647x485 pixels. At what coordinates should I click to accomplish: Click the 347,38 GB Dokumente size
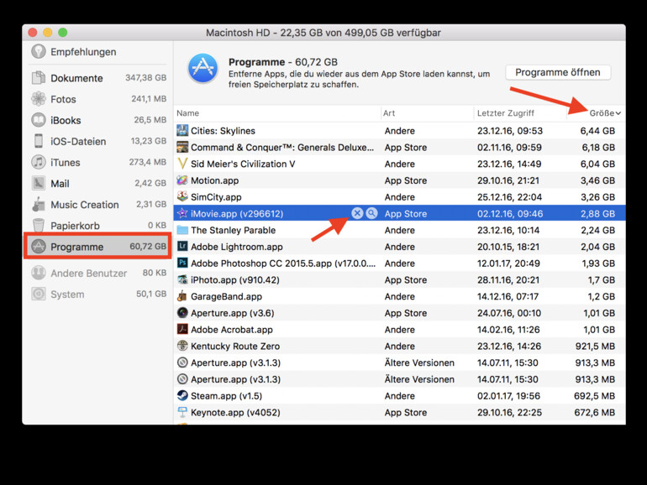tap(145, 77)
